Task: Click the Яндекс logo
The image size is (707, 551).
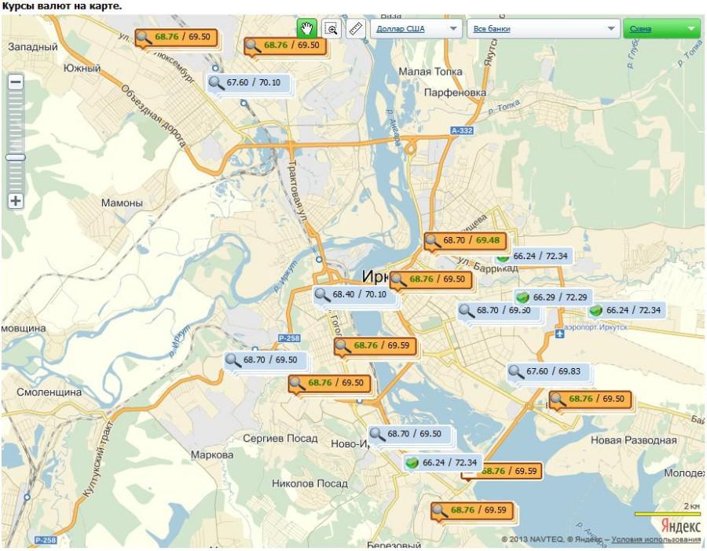Action: click(680, 525)
